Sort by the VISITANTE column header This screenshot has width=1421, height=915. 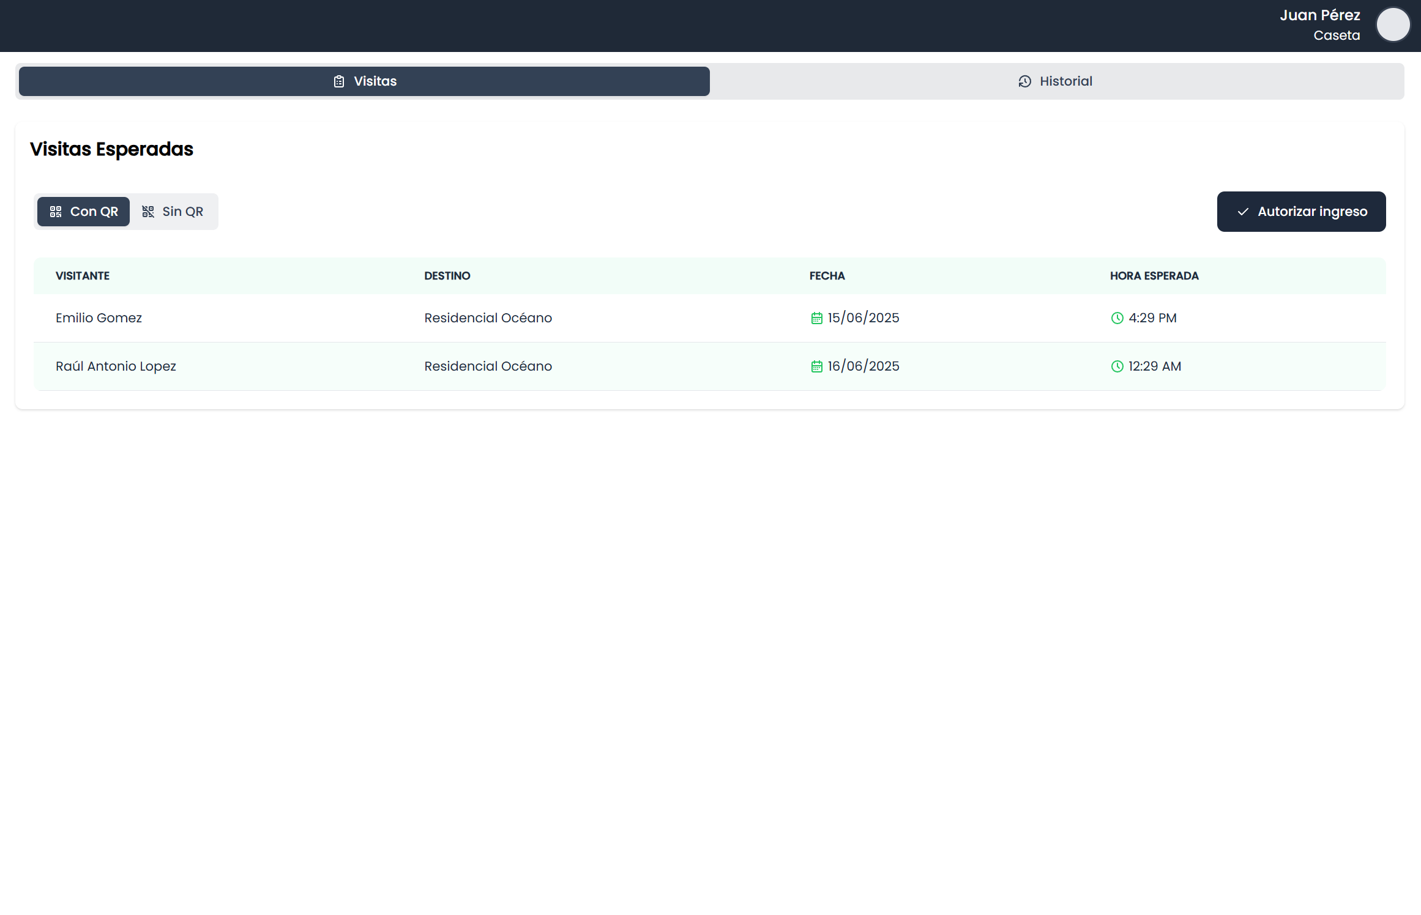pyautogui.click(x=83, y=276)
